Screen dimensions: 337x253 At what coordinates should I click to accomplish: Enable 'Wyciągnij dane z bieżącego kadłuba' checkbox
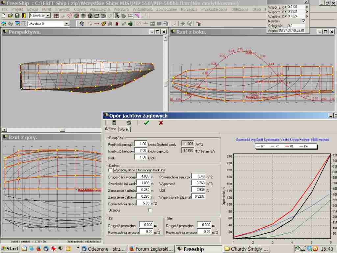pos(110,170)
